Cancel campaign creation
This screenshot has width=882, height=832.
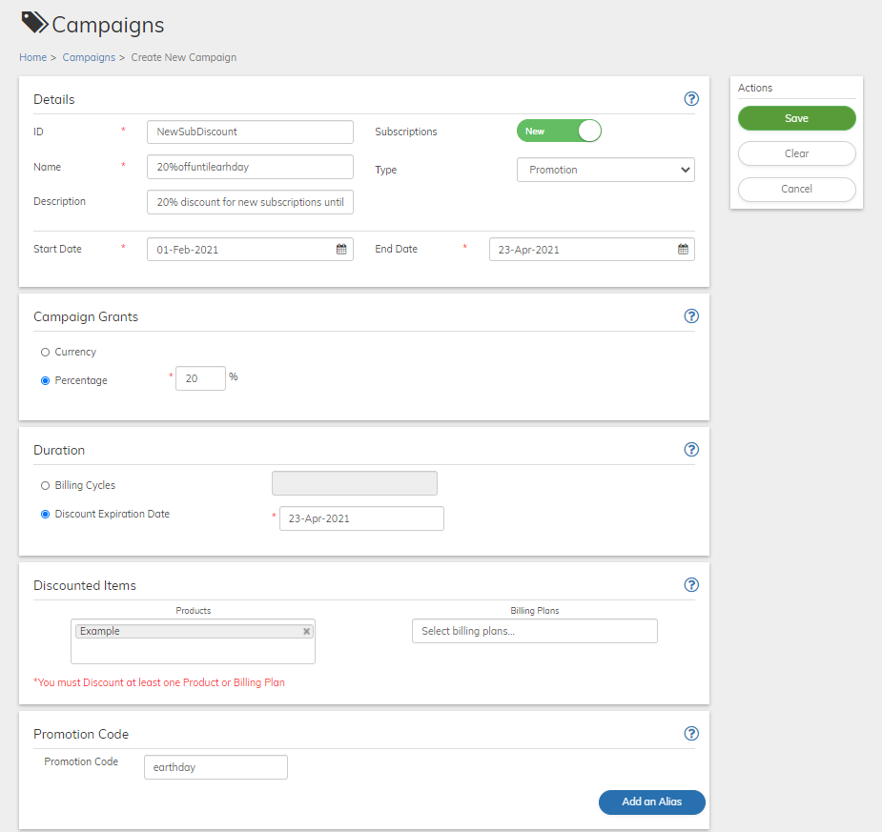[x=796, y=189]
